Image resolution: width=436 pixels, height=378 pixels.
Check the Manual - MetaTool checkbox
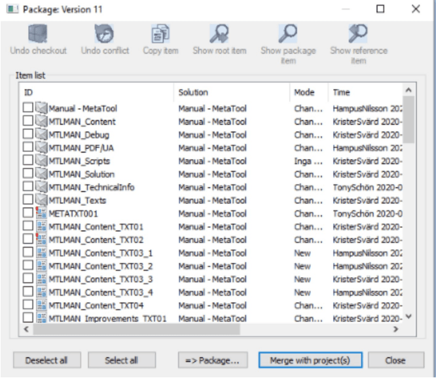point(27,108)
